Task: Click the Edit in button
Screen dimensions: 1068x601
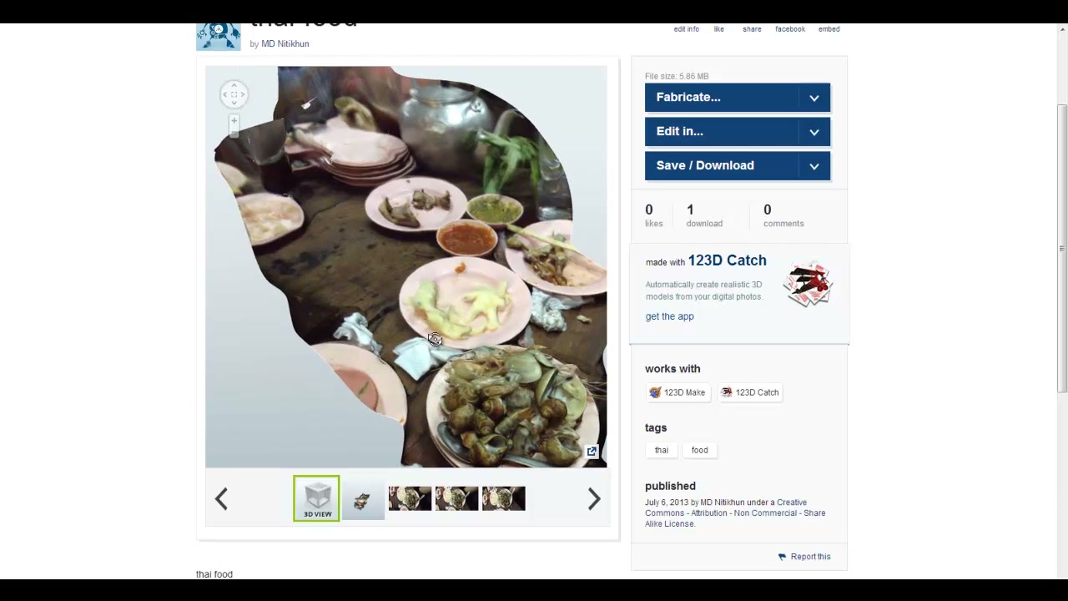Action: pyautogui.click(x=738, y=132)
